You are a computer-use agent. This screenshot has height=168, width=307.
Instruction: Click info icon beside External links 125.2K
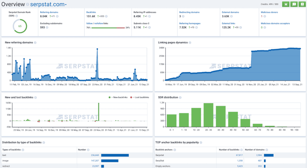pos(240,27)
